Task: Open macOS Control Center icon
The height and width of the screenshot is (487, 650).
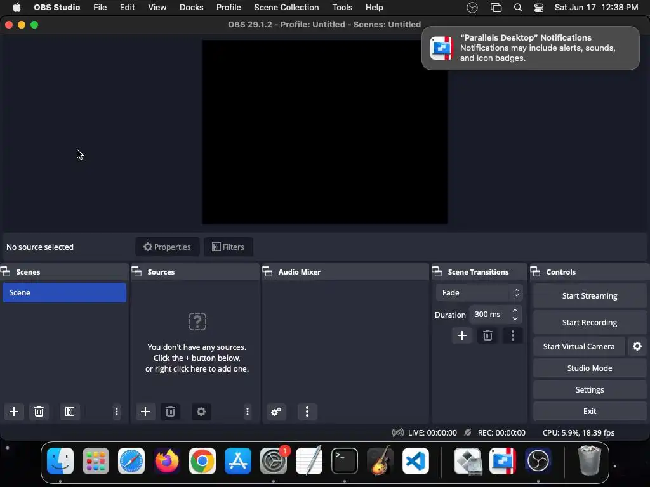Action: pyautogui.click(x=539, y=8)
